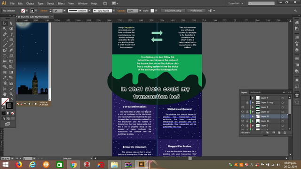Open the Uniform variable width profile dropdown
Viewport: 301px width, 169px height.
click(89, 11)
